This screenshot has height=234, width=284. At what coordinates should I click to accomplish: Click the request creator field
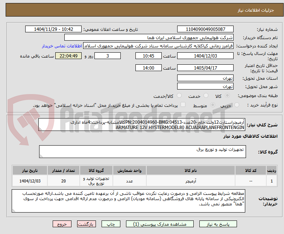(158, 46)
